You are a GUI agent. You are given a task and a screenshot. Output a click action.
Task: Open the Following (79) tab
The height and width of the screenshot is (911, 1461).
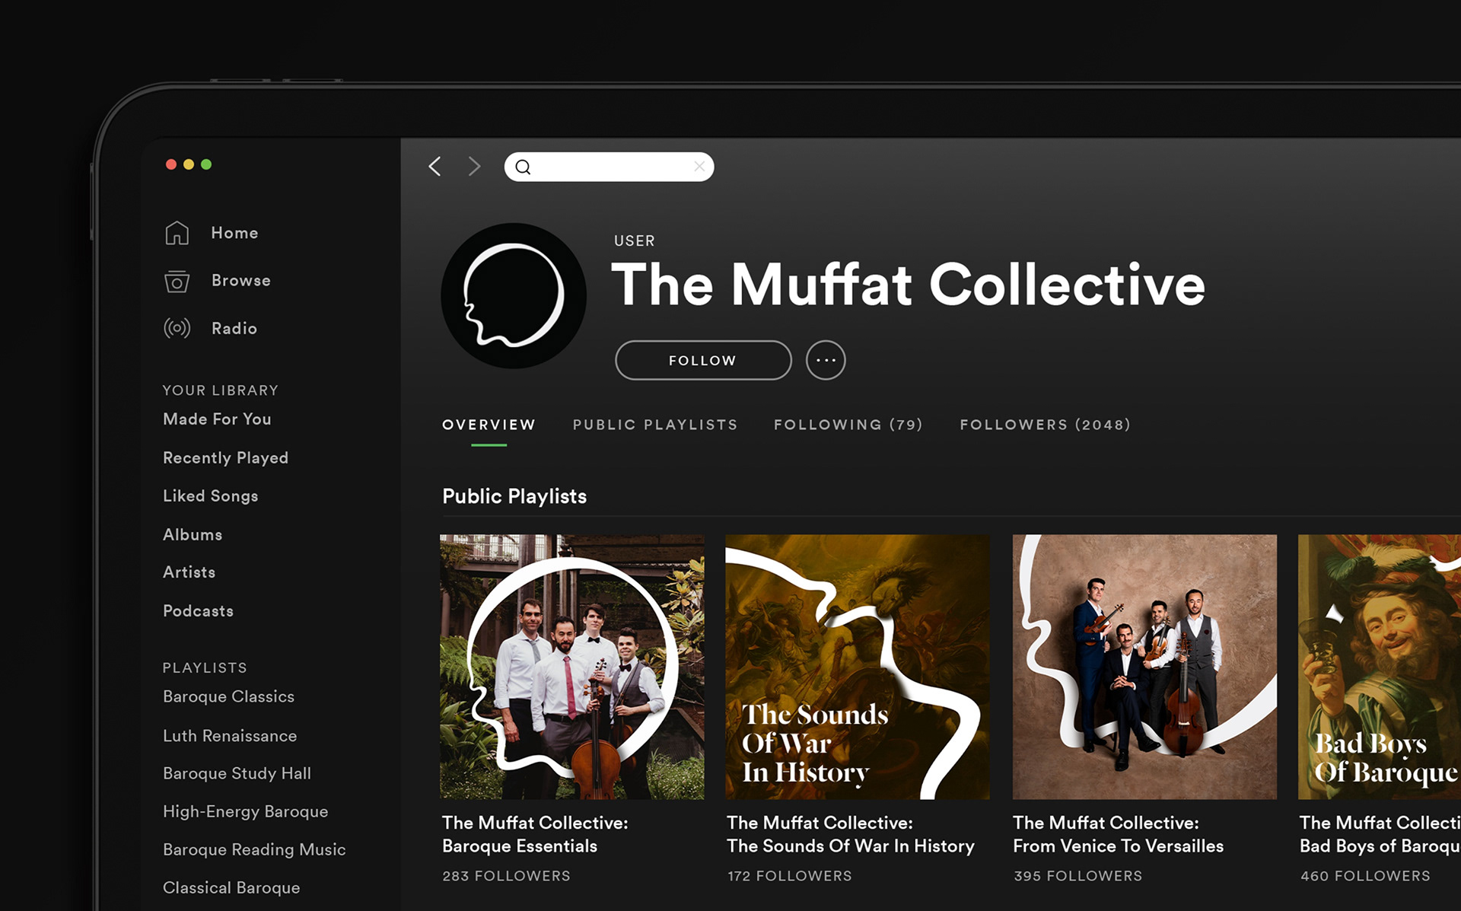[848, 425]
